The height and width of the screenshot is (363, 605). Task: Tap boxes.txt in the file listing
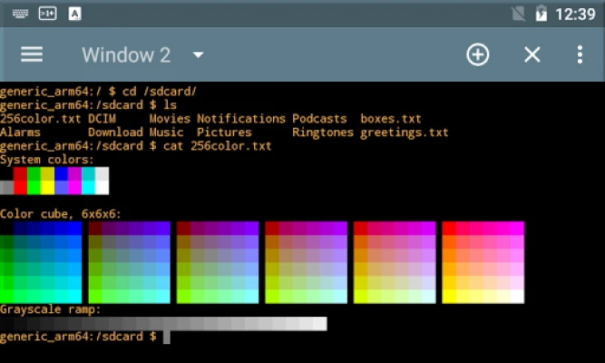click(x=390, y=119)
